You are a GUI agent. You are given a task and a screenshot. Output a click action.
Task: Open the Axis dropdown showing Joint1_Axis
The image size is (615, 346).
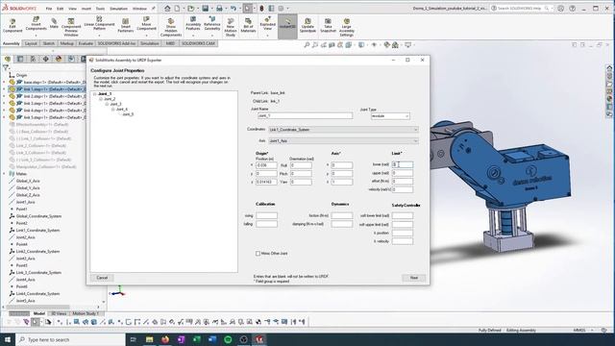pyautogui.click(x=343, y=141)
